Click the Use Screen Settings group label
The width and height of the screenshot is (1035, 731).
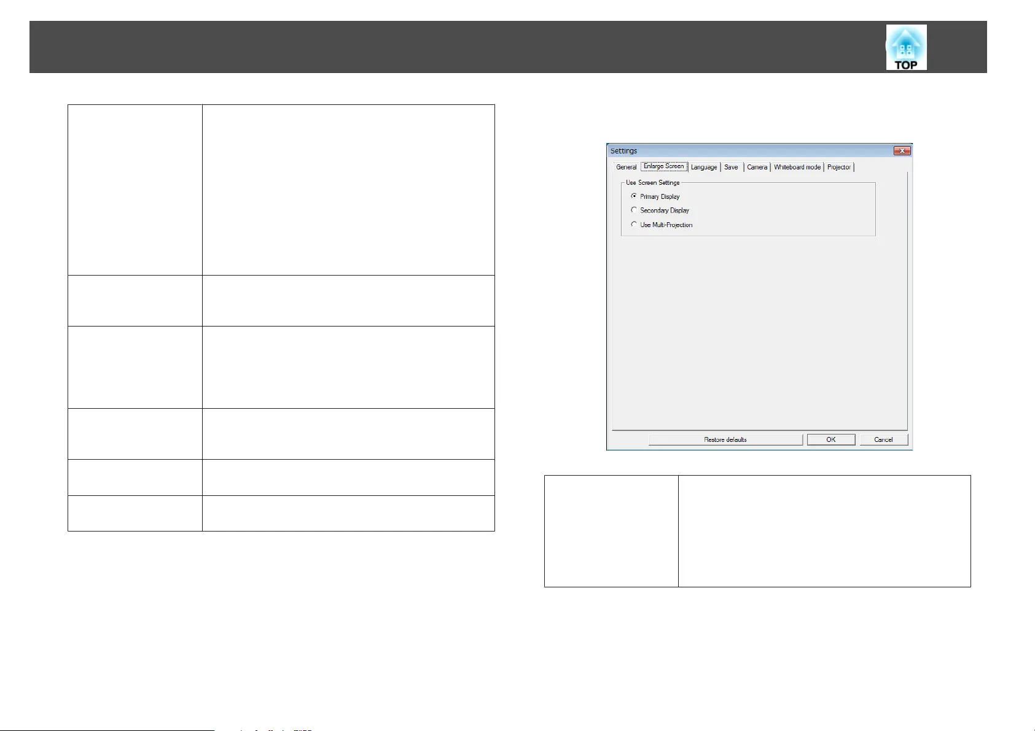652,183
